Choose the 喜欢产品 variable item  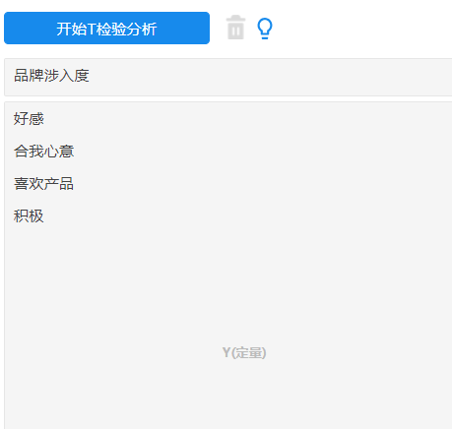[43, 184]
